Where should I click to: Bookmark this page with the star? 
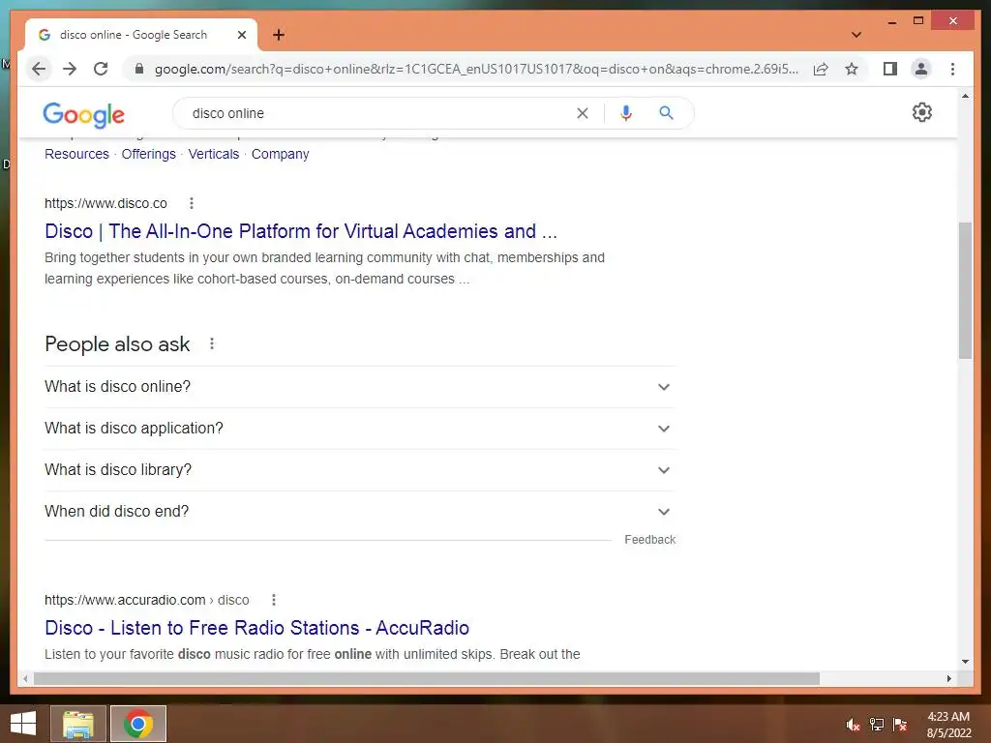pyautogui.click(x=852, y=69)
